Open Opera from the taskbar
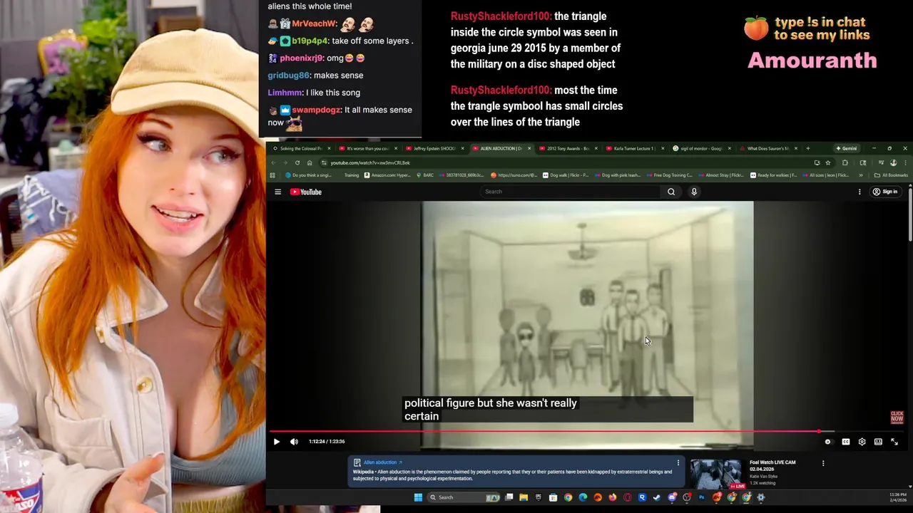 (x=628, y=497)
